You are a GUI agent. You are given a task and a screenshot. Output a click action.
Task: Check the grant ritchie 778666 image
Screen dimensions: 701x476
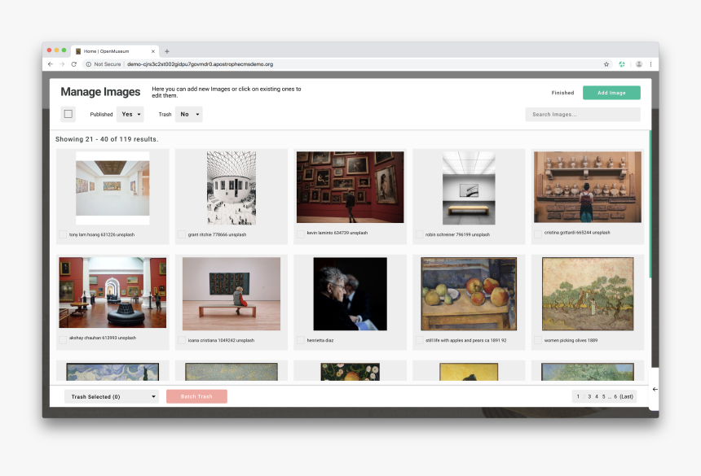pos(182,234)
